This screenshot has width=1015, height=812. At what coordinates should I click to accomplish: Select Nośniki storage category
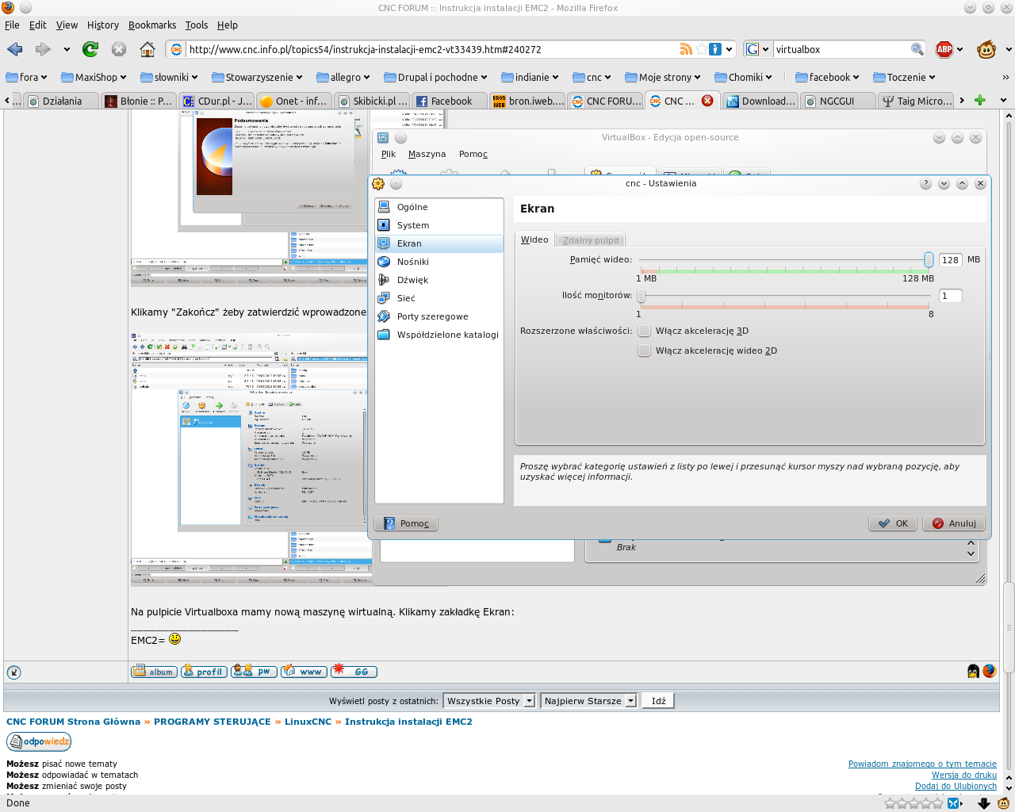click(439, 262)
